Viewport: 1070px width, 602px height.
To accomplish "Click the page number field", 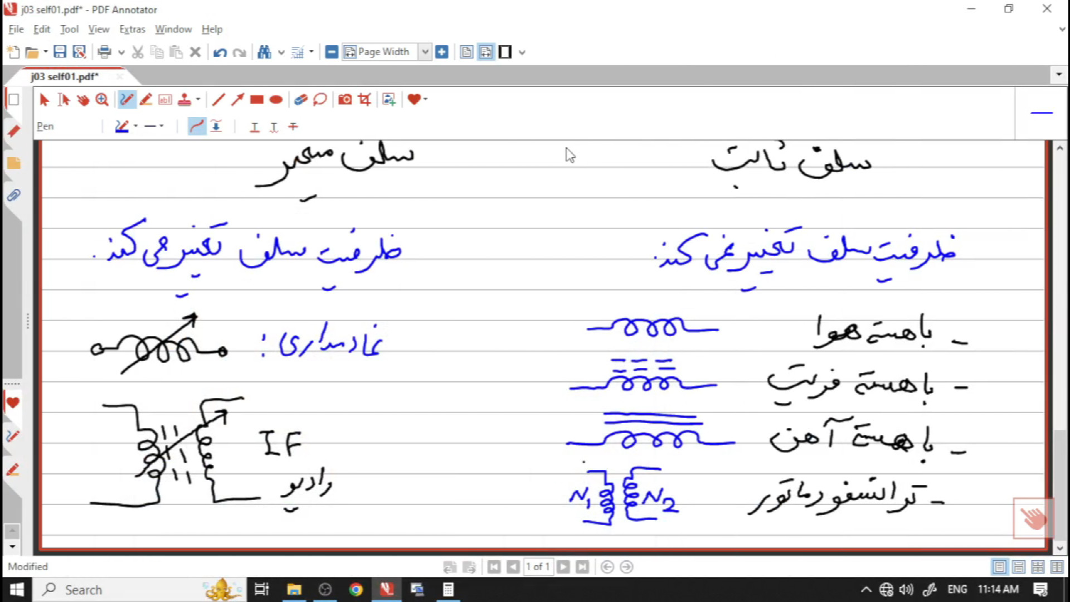I will [538, 567].
